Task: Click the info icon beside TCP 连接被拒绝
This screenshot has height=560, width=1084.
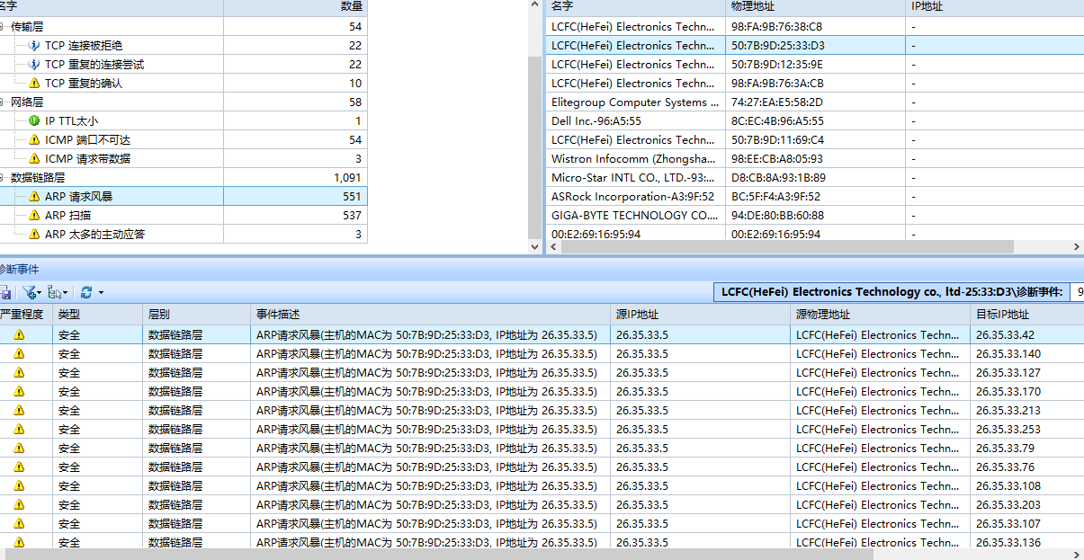Action: pyautogui.click(x=34, y=45)
